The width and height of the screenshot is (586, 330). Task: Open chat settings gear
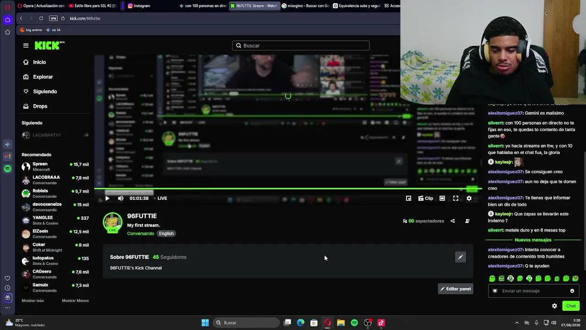pyautogui.click(x=554, y=306)
